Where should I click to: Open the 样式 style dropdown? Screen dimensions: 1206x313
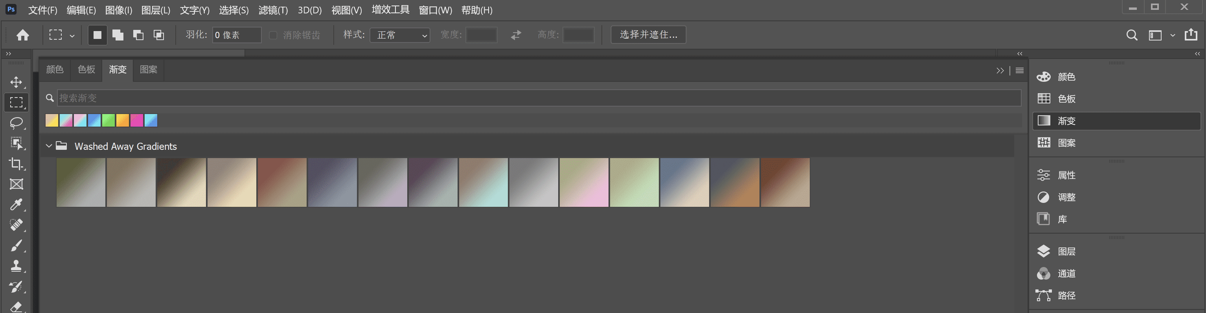point(400,35)
